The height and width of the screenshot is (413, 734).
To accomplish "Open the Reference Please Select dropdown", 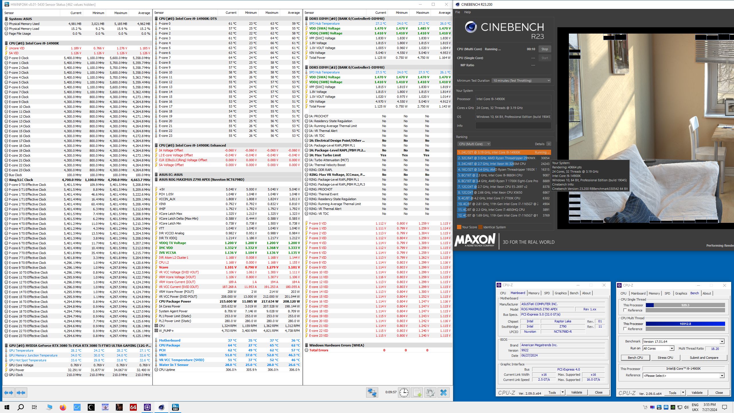I will pos(684,376).
